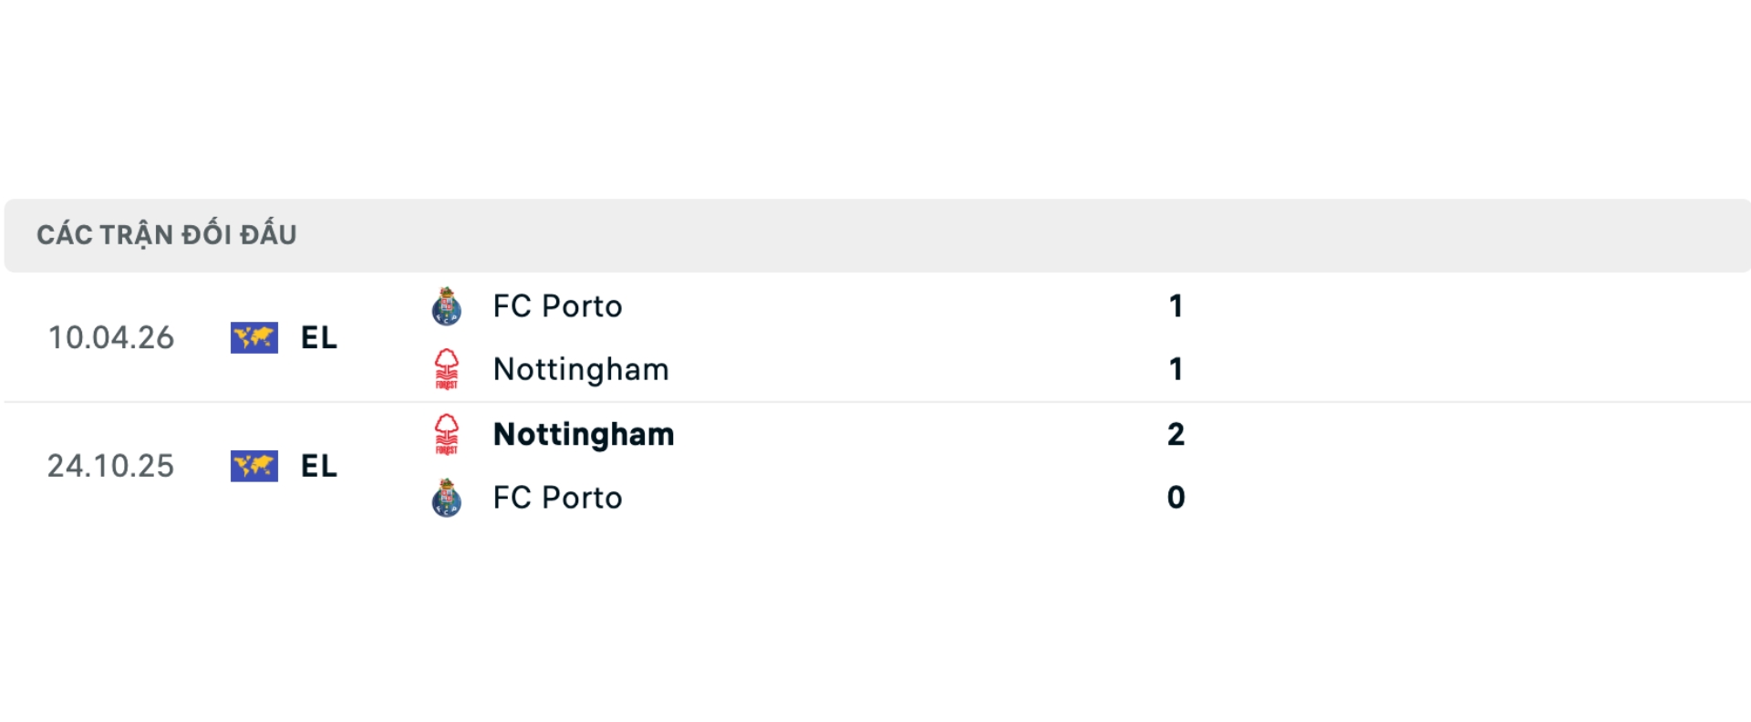
Task: Click Nottingham's score 1 on 10.04.26
Action: point(1176,369)
